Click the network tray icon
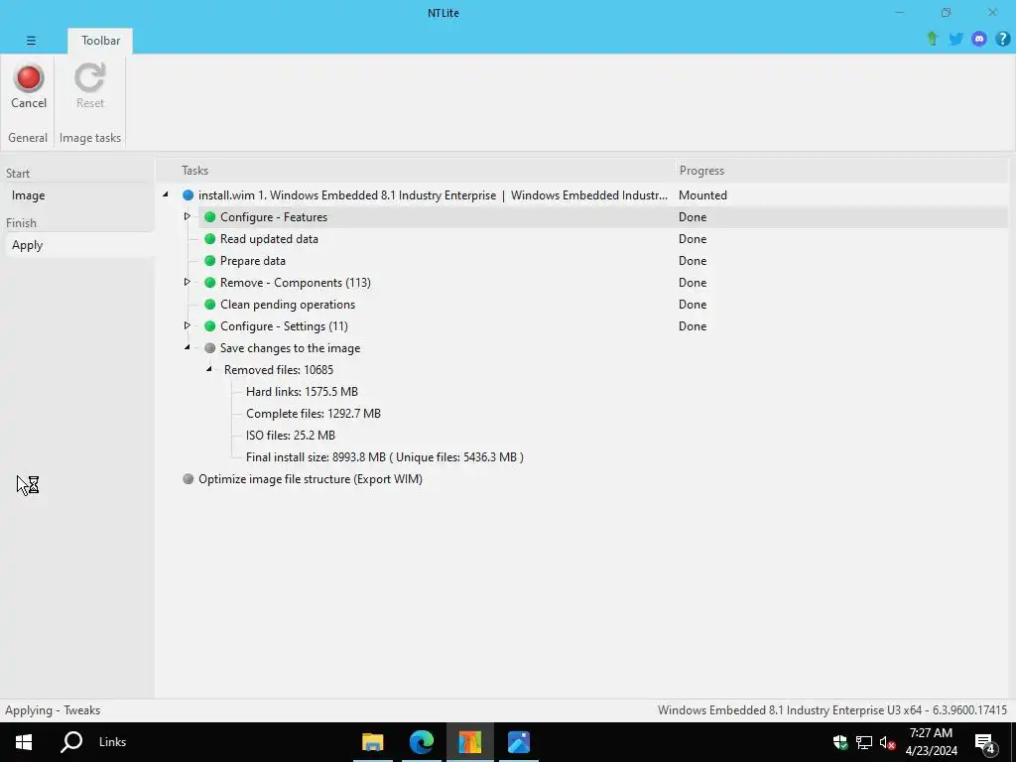This screenshot has height=762, width=1016. coord(864,742)
